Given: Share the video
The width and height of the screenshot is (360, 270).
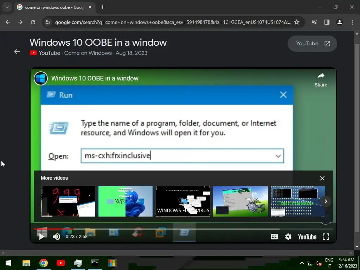Looking at the screenshot, I should click(321, 80).
